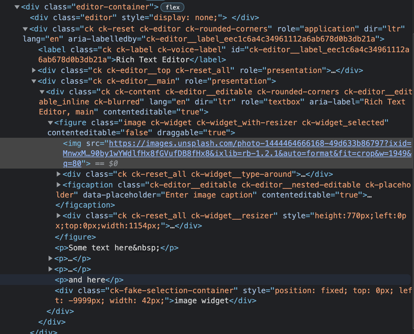Click the 'editor-container' class value
This screenshot has width=414, height=334.
(113, 7)
